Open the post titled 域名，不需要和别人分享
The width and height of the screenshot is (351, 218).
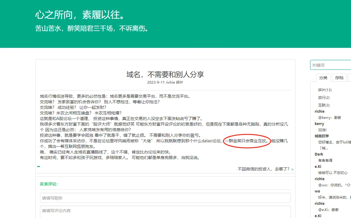(165, 74)
